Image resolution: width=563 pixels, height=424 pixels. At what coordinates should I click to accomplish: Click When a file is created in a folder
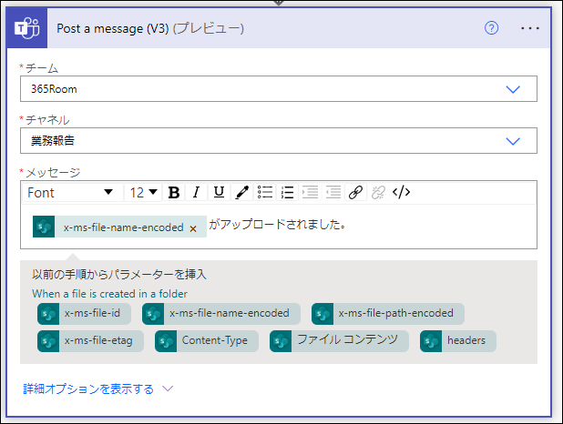pyautogui.click(x=109, y=294)
